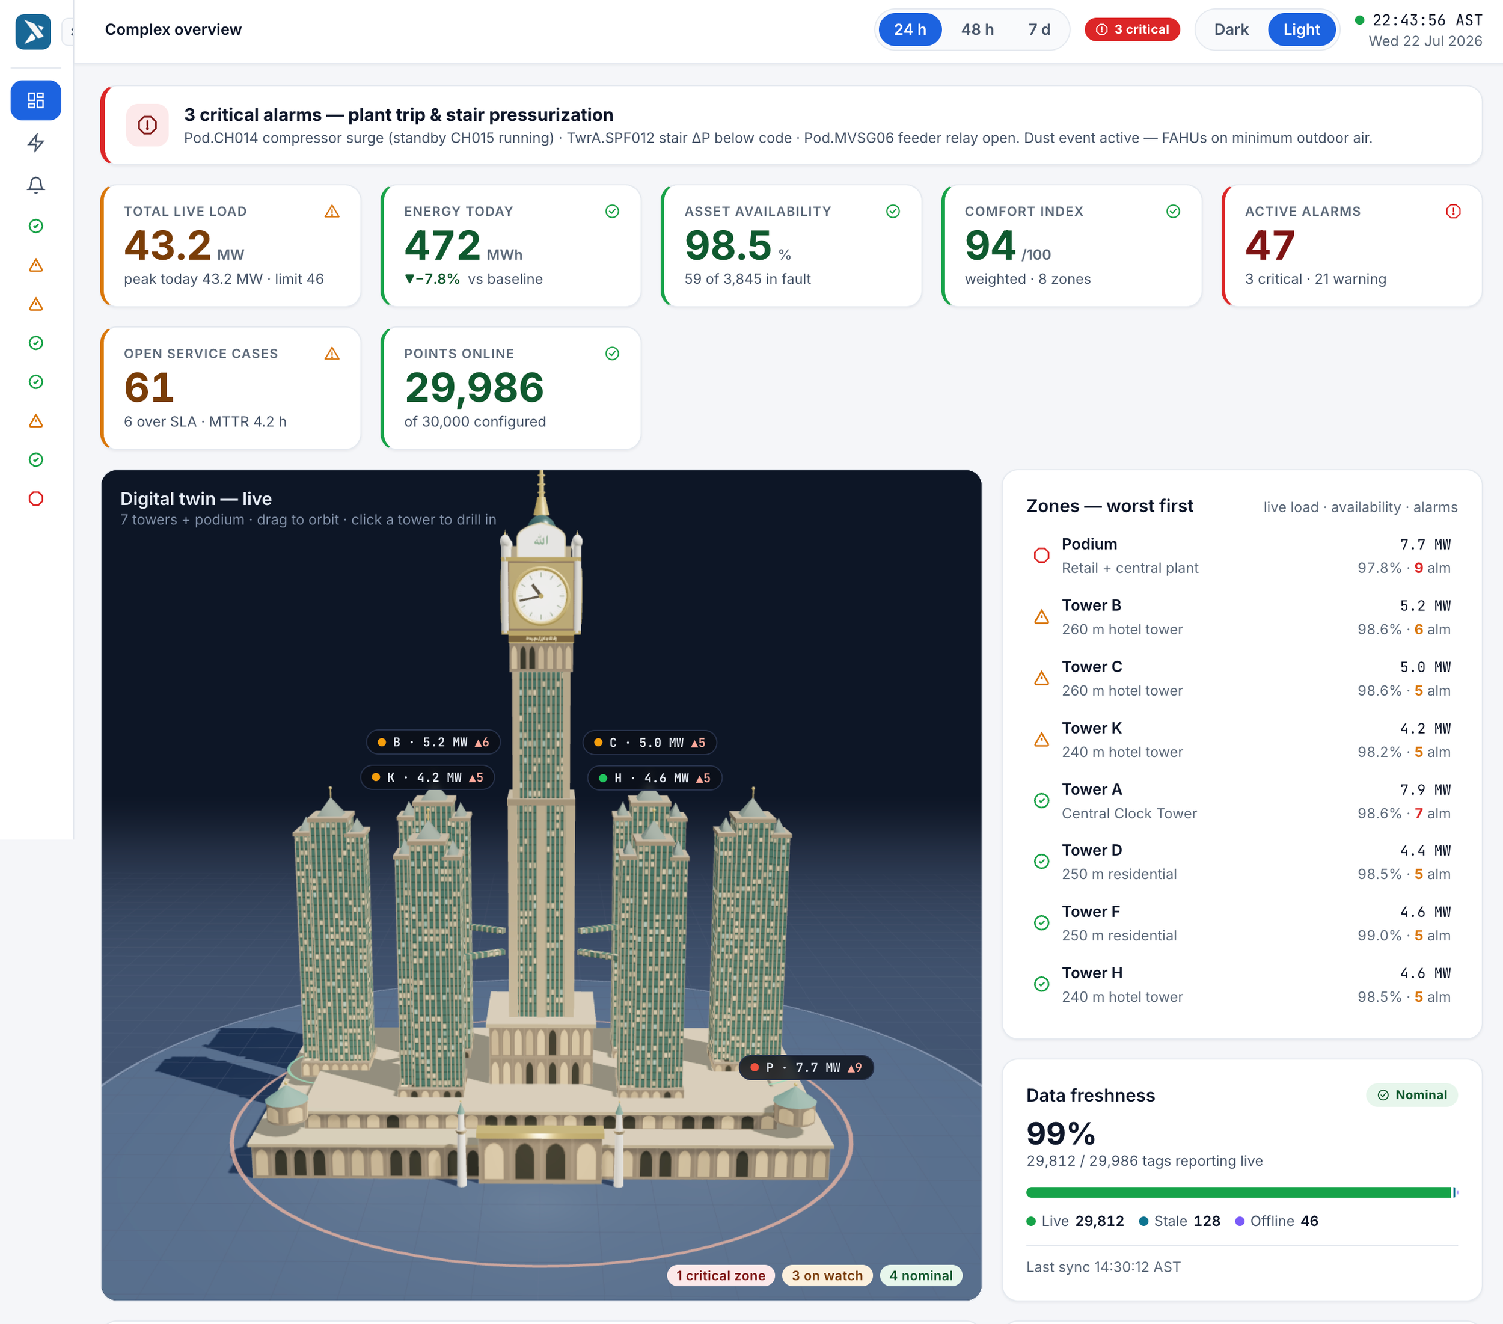Click the 22:43:56 AST clock display

[1427, 20]
